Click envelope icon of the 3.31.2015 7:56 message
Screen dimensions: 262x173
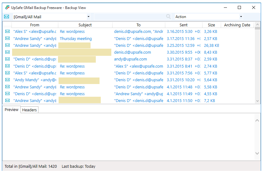point(7,73)
